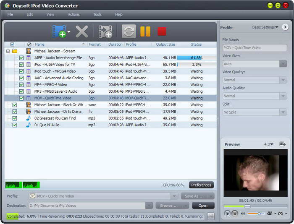This screenshot has width=294, height=224.
Task: Sort the list by Output Size column
Action: (165, 44)
